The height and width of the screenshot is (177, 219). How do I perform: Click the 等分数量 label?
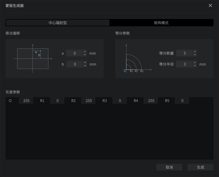[x=166, y=53]
